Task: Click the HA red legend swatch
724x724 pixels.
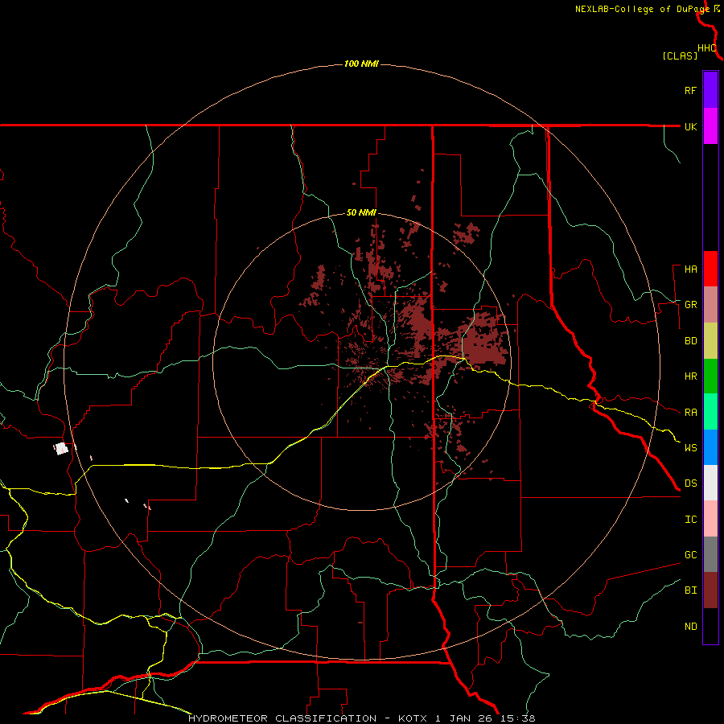Action: [x=710, y=269]
